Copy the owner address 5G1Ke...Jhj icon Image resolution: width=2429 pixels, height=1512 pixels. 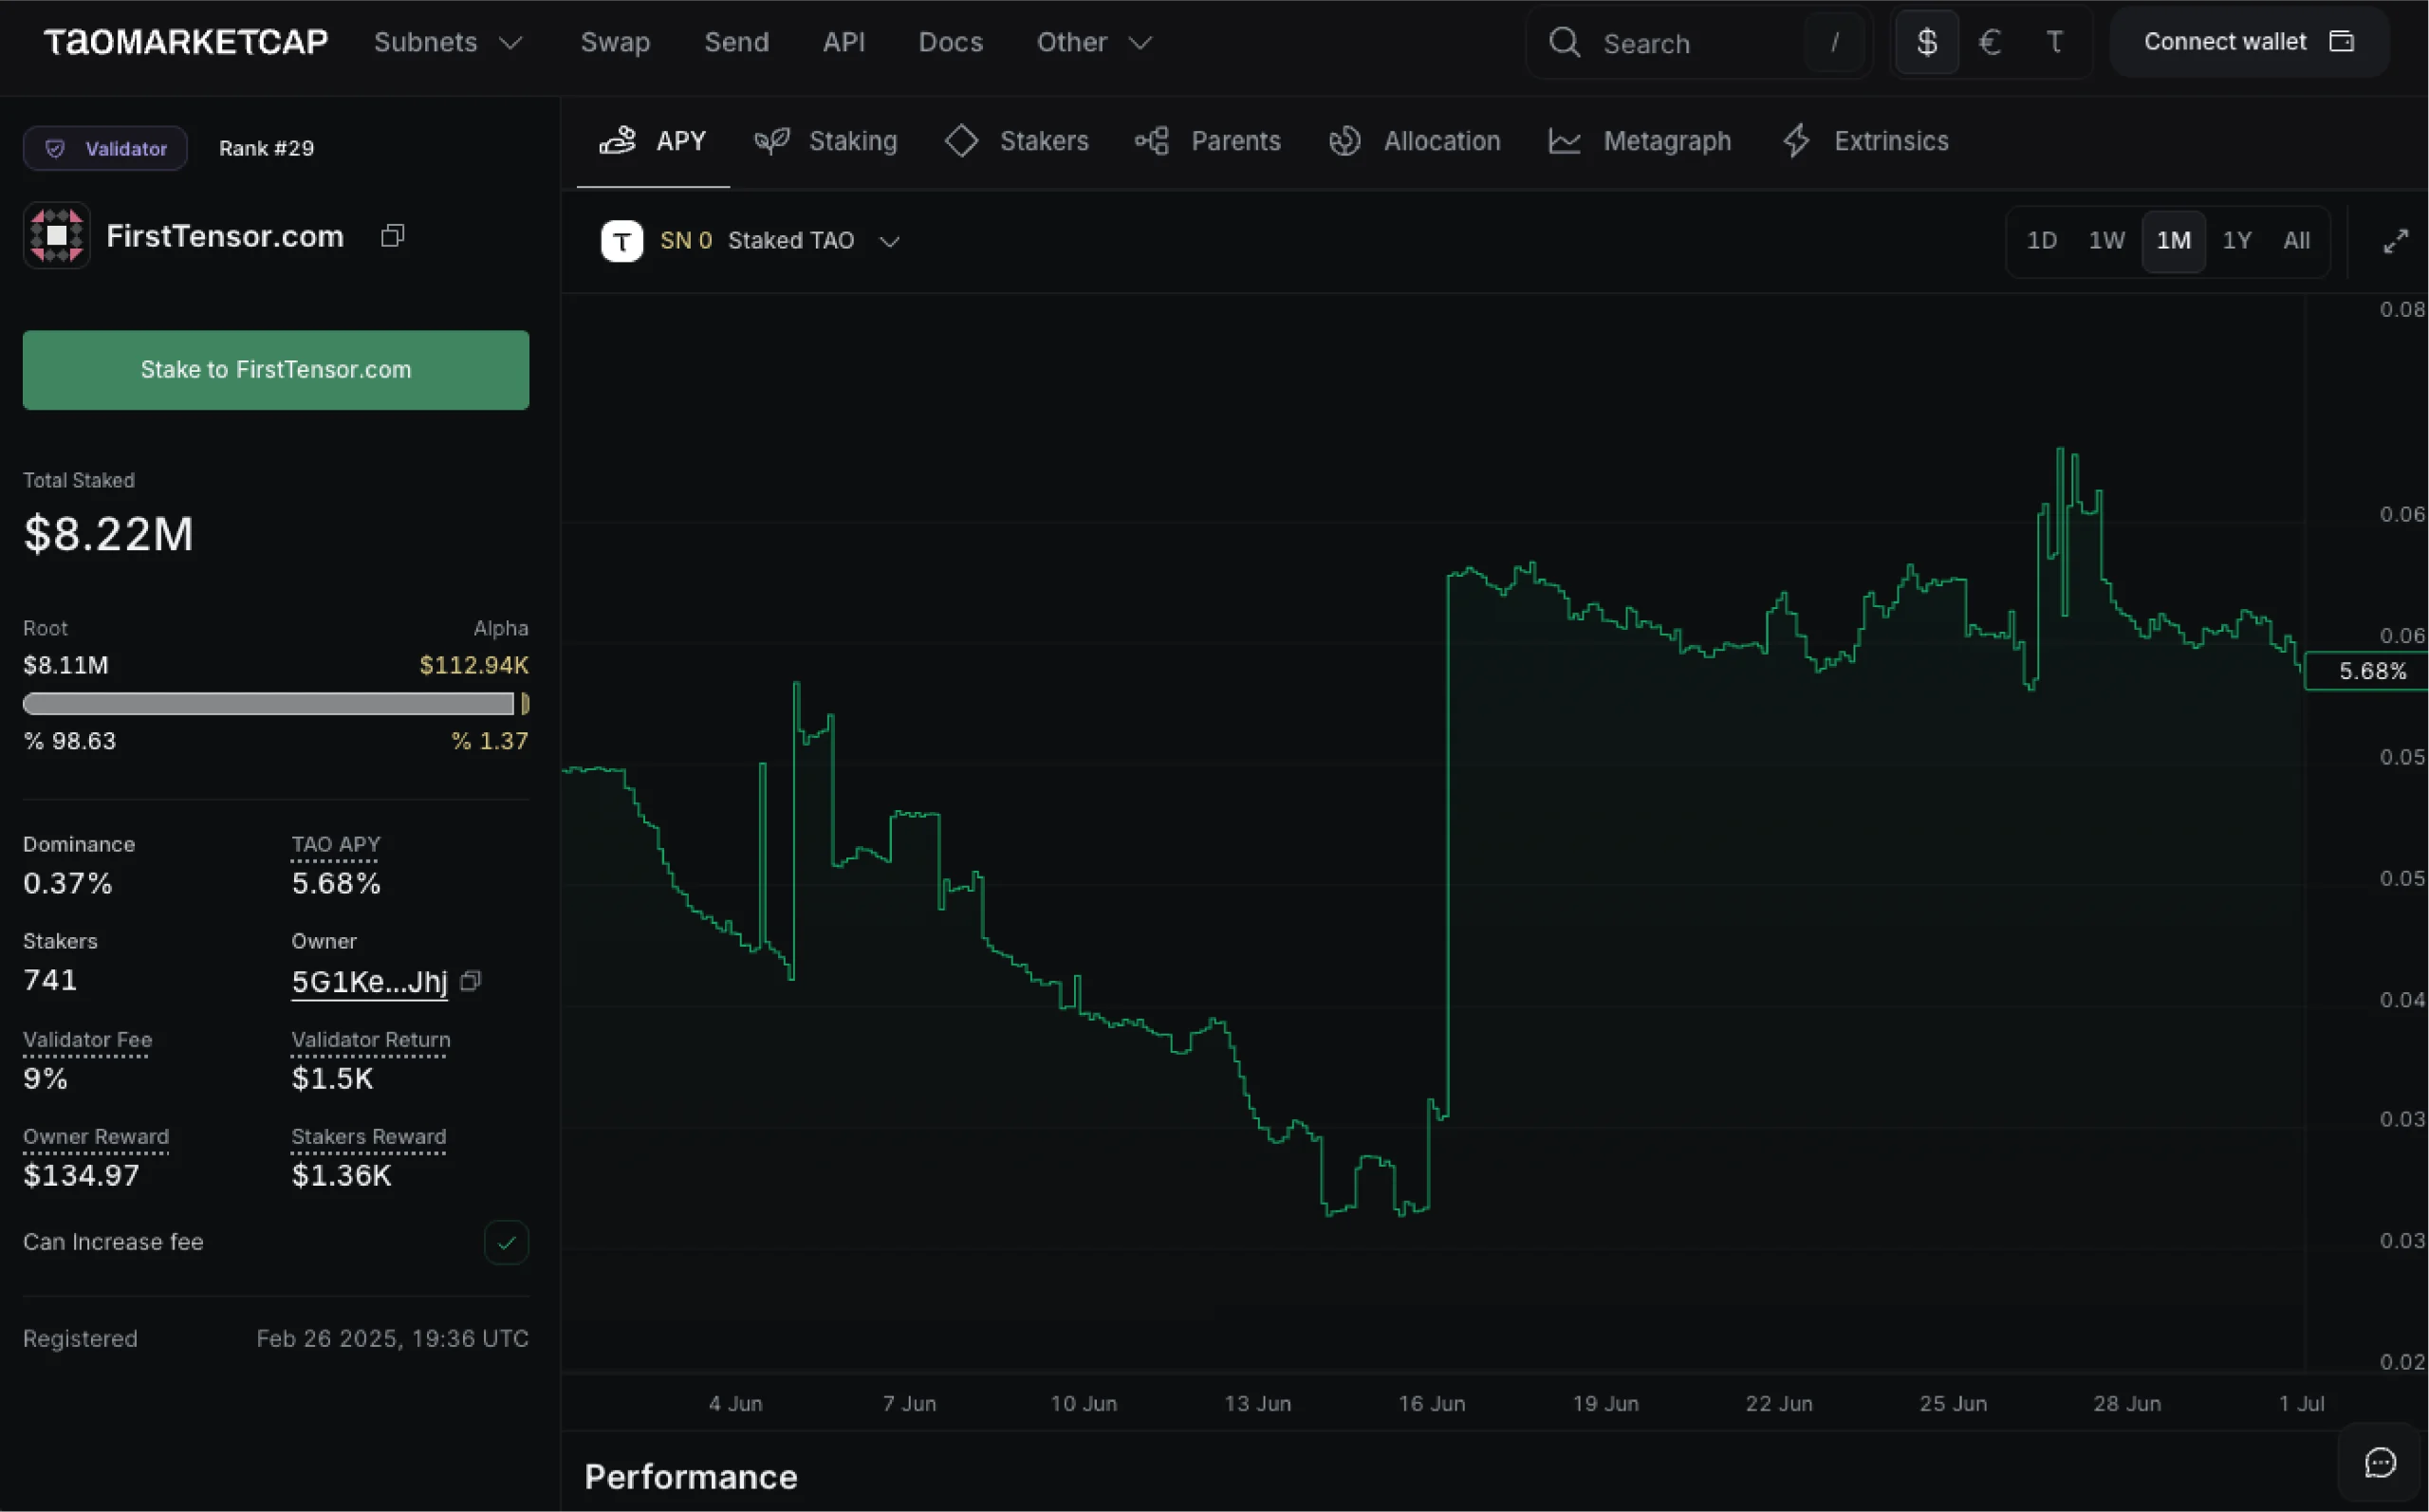[x=470, y=981]
